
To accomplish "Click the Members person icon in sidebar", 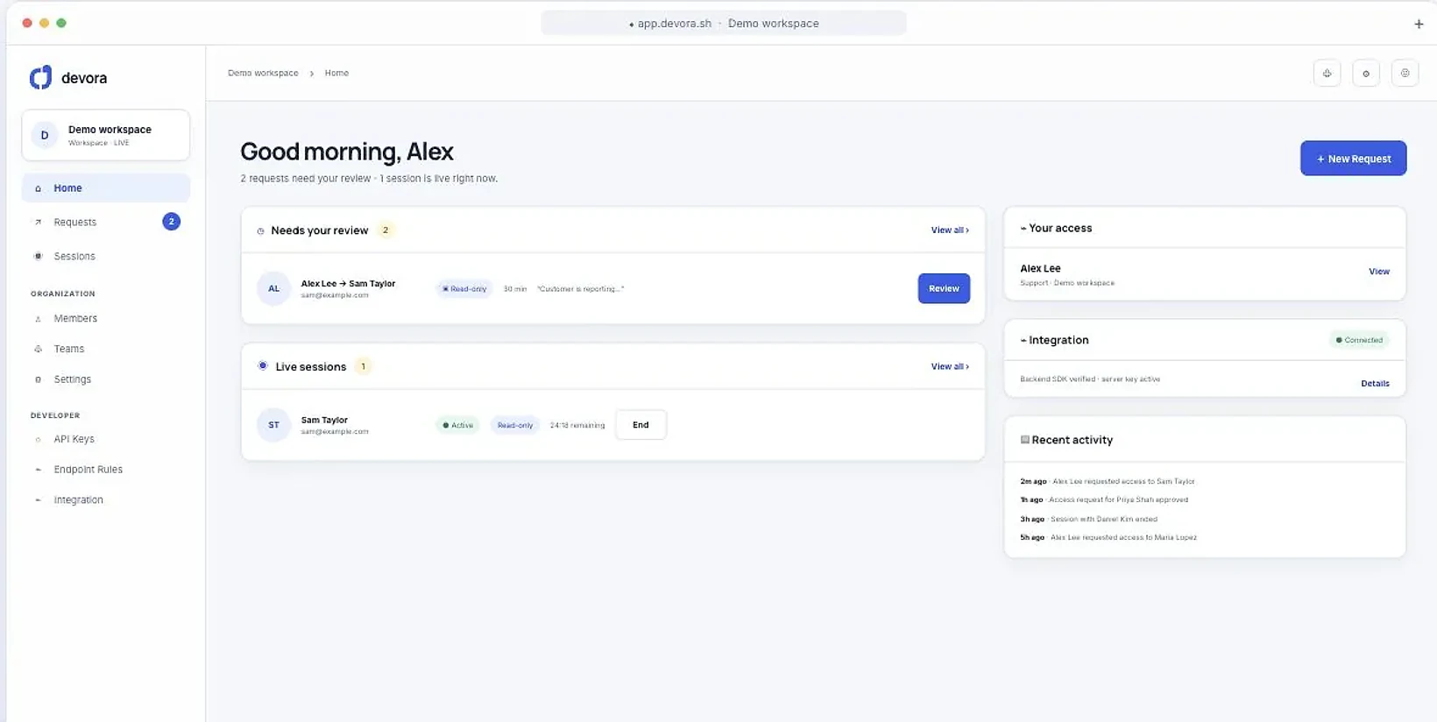I will pos(38,319).
